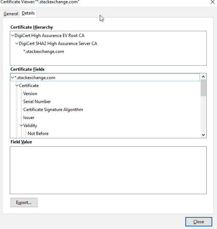
Task: Select the Validity field
Action: tap(30, 126)
